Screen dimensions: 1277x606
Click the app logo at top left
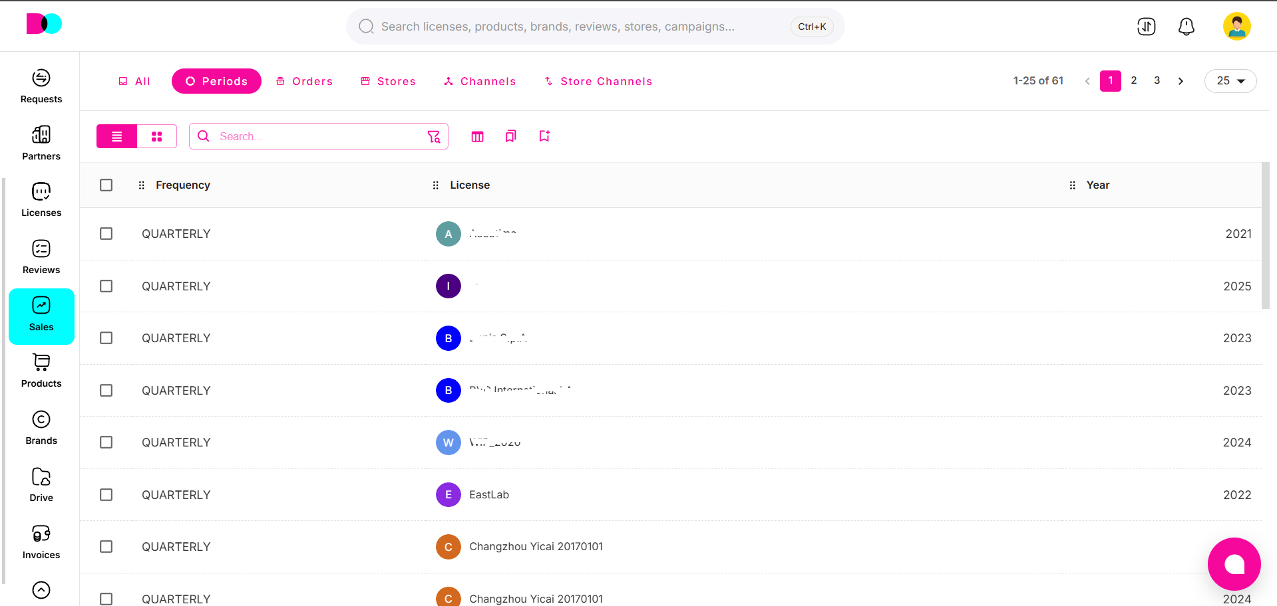click(44, 24)
